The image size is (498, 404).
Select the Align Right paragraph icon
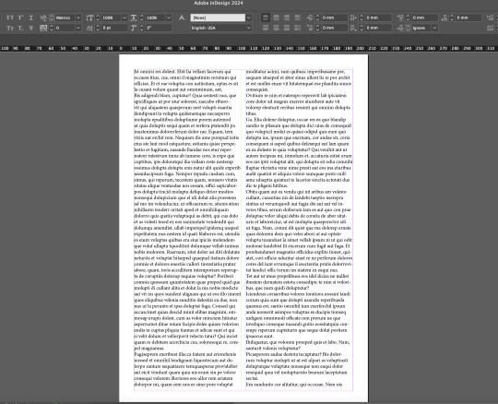287,18
